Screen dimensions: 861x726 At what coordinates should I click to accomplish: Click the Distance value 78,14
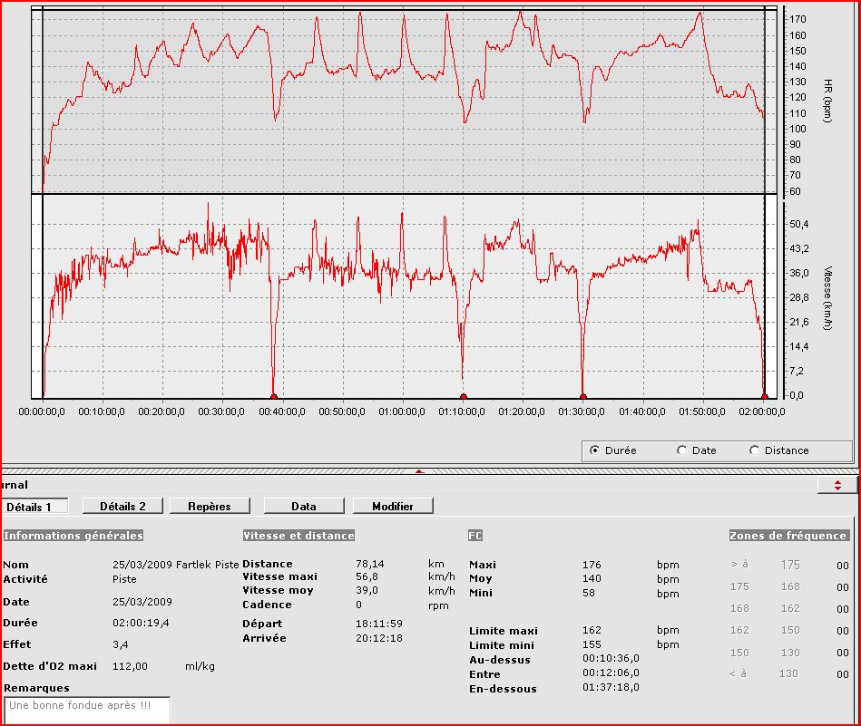click(369, 564)
